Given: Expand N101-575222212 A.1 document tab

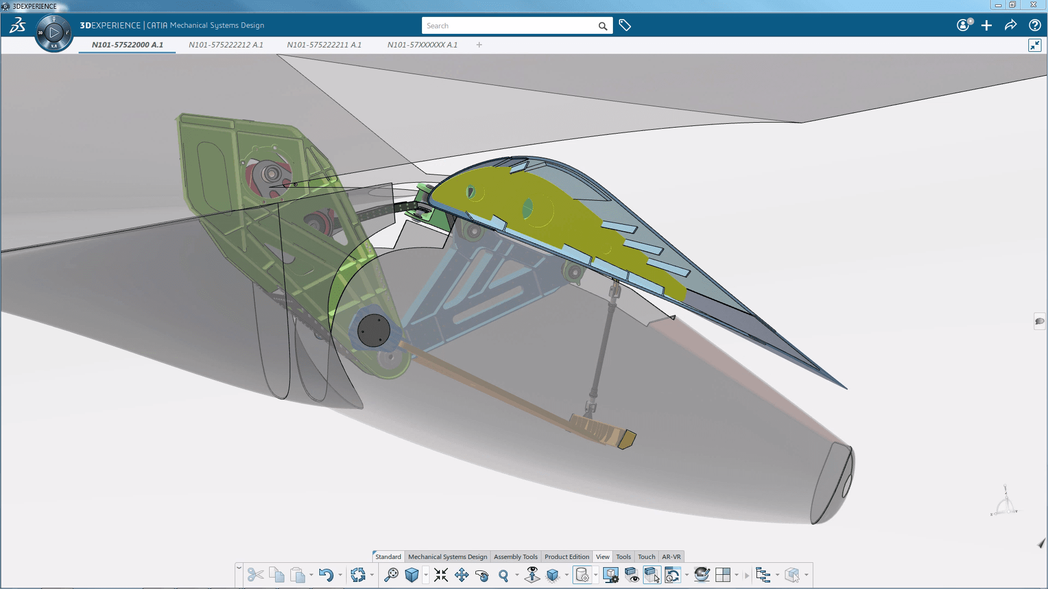Looking at the screenshot, I should (x=225, y=45).
